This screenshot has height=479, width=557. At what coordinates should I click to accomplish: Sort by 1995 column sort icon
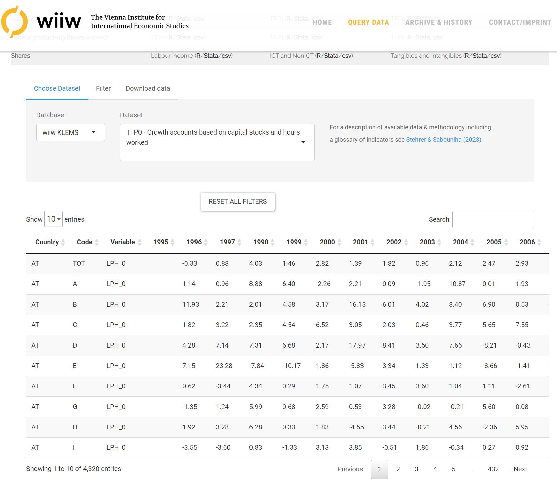(x=173, y=242)
